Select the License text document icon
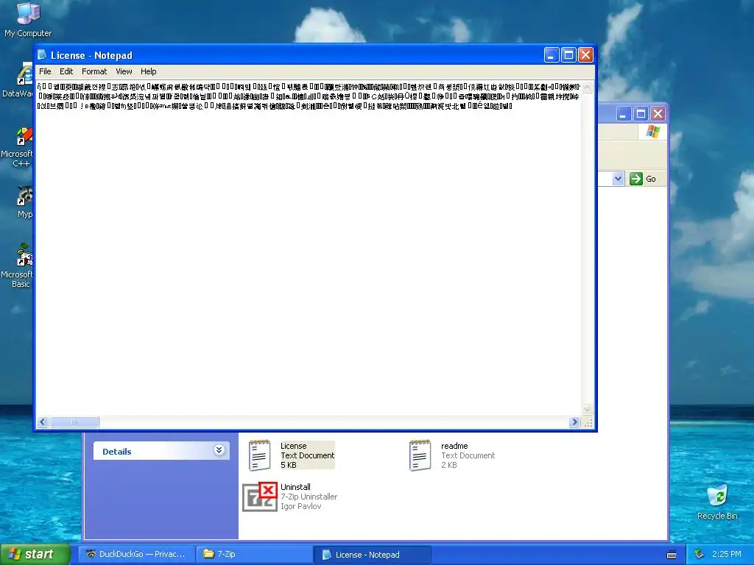Image resolution: width=754 pixels, height=565 pixels. (260, 455)
